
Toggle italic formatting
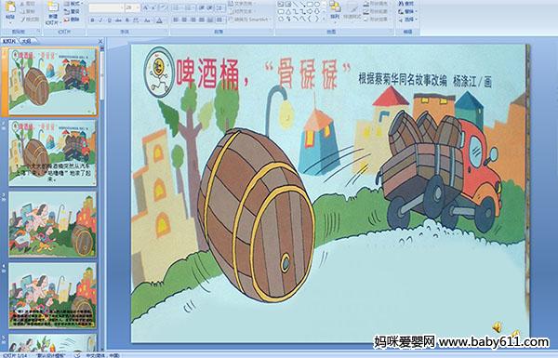(x=101, y=20)
